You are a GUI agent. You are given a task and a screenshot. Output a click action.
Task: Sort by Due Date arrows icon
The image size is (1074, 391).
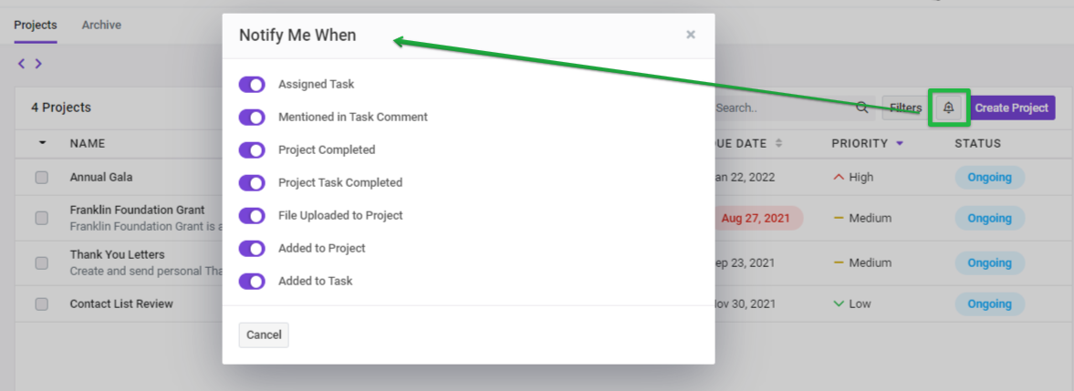778,144
